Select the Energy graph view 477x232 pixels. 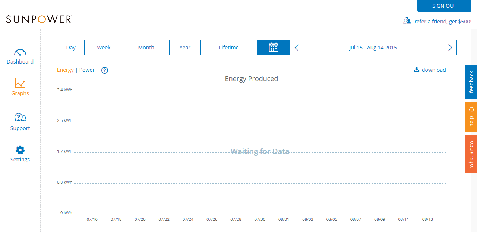click(x=65, y=70)
